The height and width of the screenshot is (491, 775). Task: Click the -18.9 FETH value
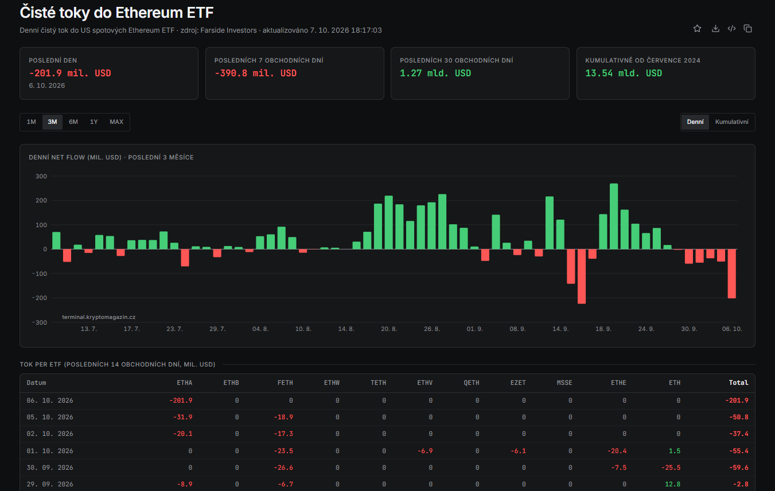283,417
